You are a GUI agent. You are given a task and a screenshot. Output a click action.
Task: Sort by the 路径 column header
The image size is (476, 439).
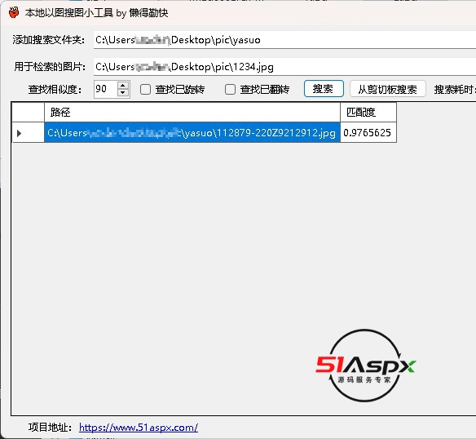point(192,112)
